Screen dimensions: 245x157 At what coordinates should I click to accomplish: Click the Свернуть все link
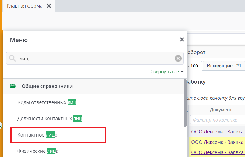coord(165,72)
